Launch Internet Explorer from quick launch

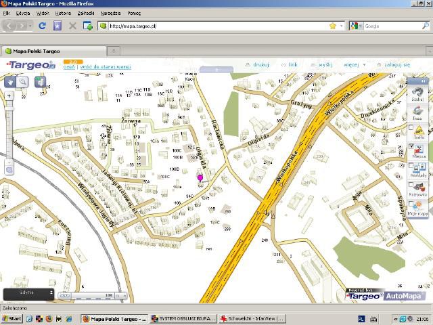tap(69, 319)
